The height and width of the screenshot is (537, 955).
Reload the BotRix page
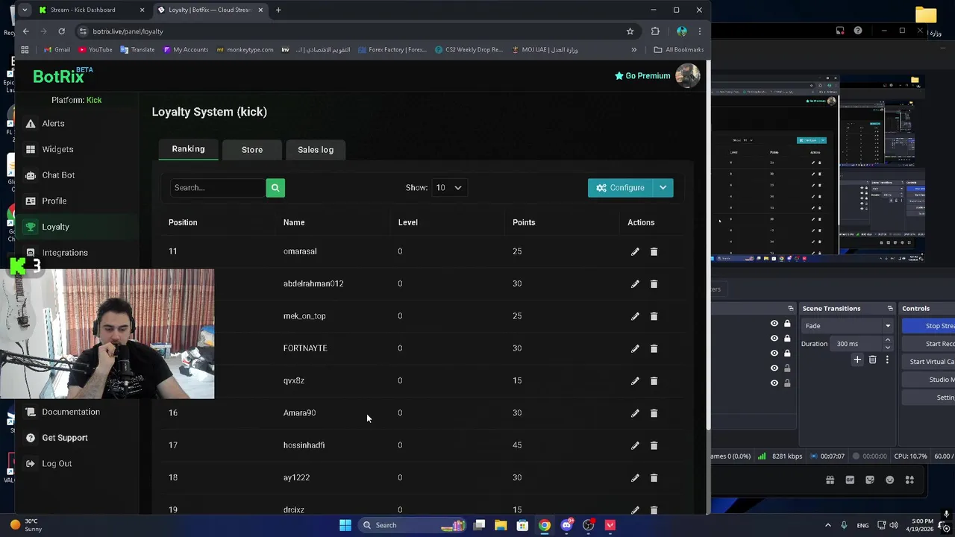(x=62, y=31)
